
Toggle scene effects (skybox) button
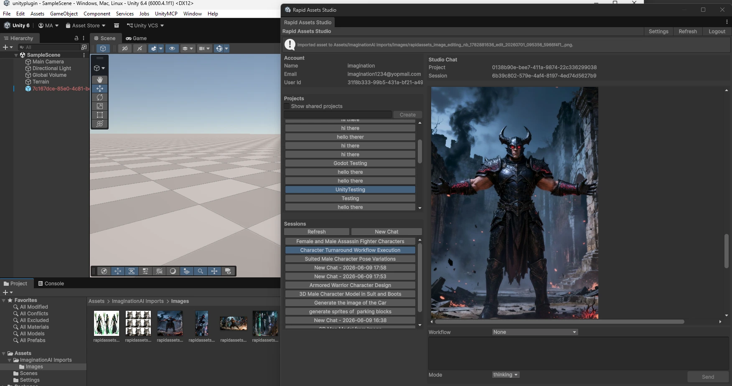point(154,48)
